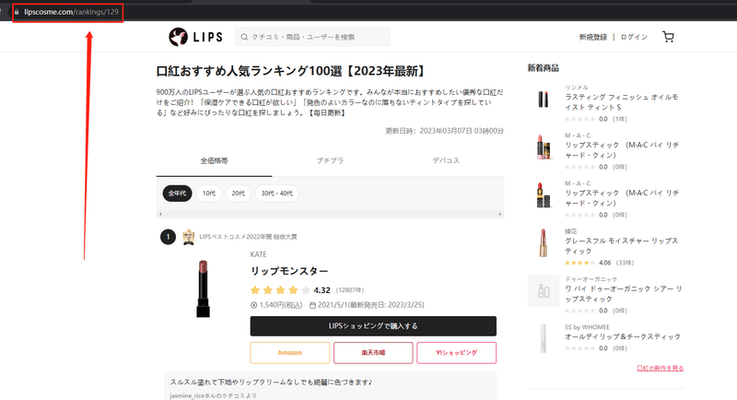Open the リンメル lipstick thumbnail
The height and width of the screenshot is (400, 737).
point(544,100)
